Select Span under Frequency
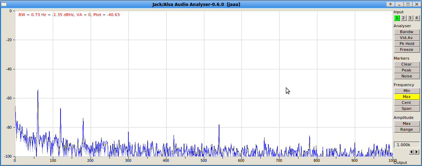This screenshot has height=166, width=422. [x=407, y=108]
